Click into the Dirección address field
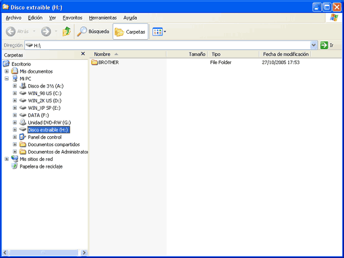This screenshot has height=258, width=344. [x=167, y=45]
